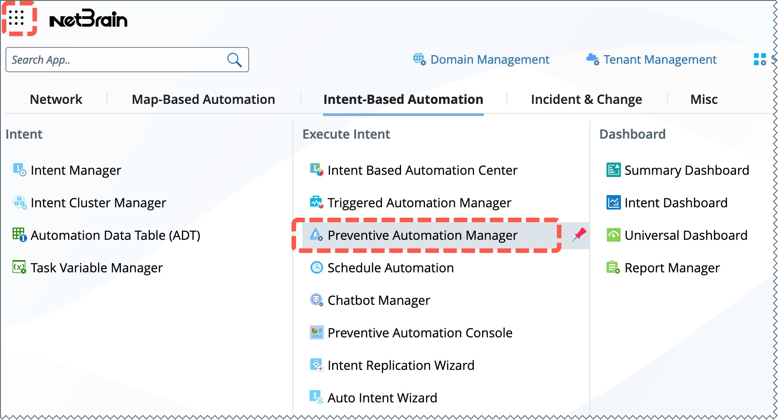The height and width of the screenshot is (420, 778).
Task: Switch to the Network tab
Action: tap(56, 99)
